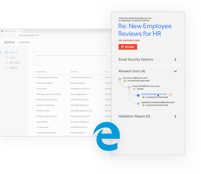Click recipient charles.brown@org.com (+2)
Screen dimensions: 201x174
[x=81, y=77]
